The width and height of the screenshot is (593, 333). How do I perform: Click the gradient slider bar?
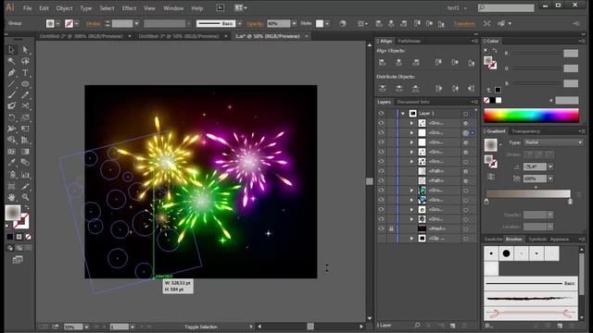[x=528, y=193]
